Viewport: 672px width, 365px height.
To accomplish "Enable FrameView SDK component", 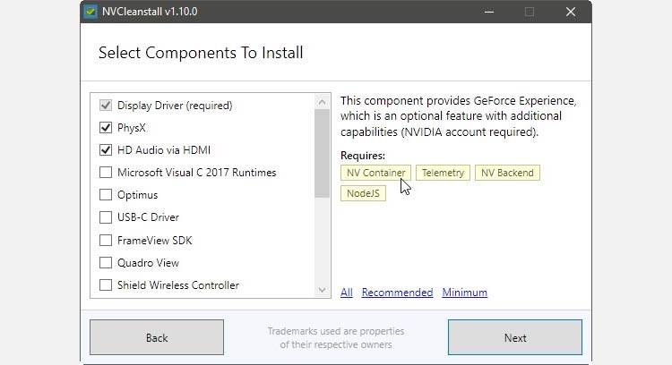I will (106, 241).
